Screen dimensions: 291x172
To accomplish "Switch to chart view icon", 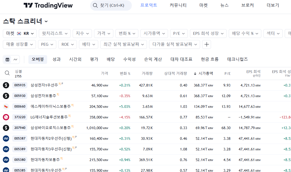I will [x=15, y=59].
